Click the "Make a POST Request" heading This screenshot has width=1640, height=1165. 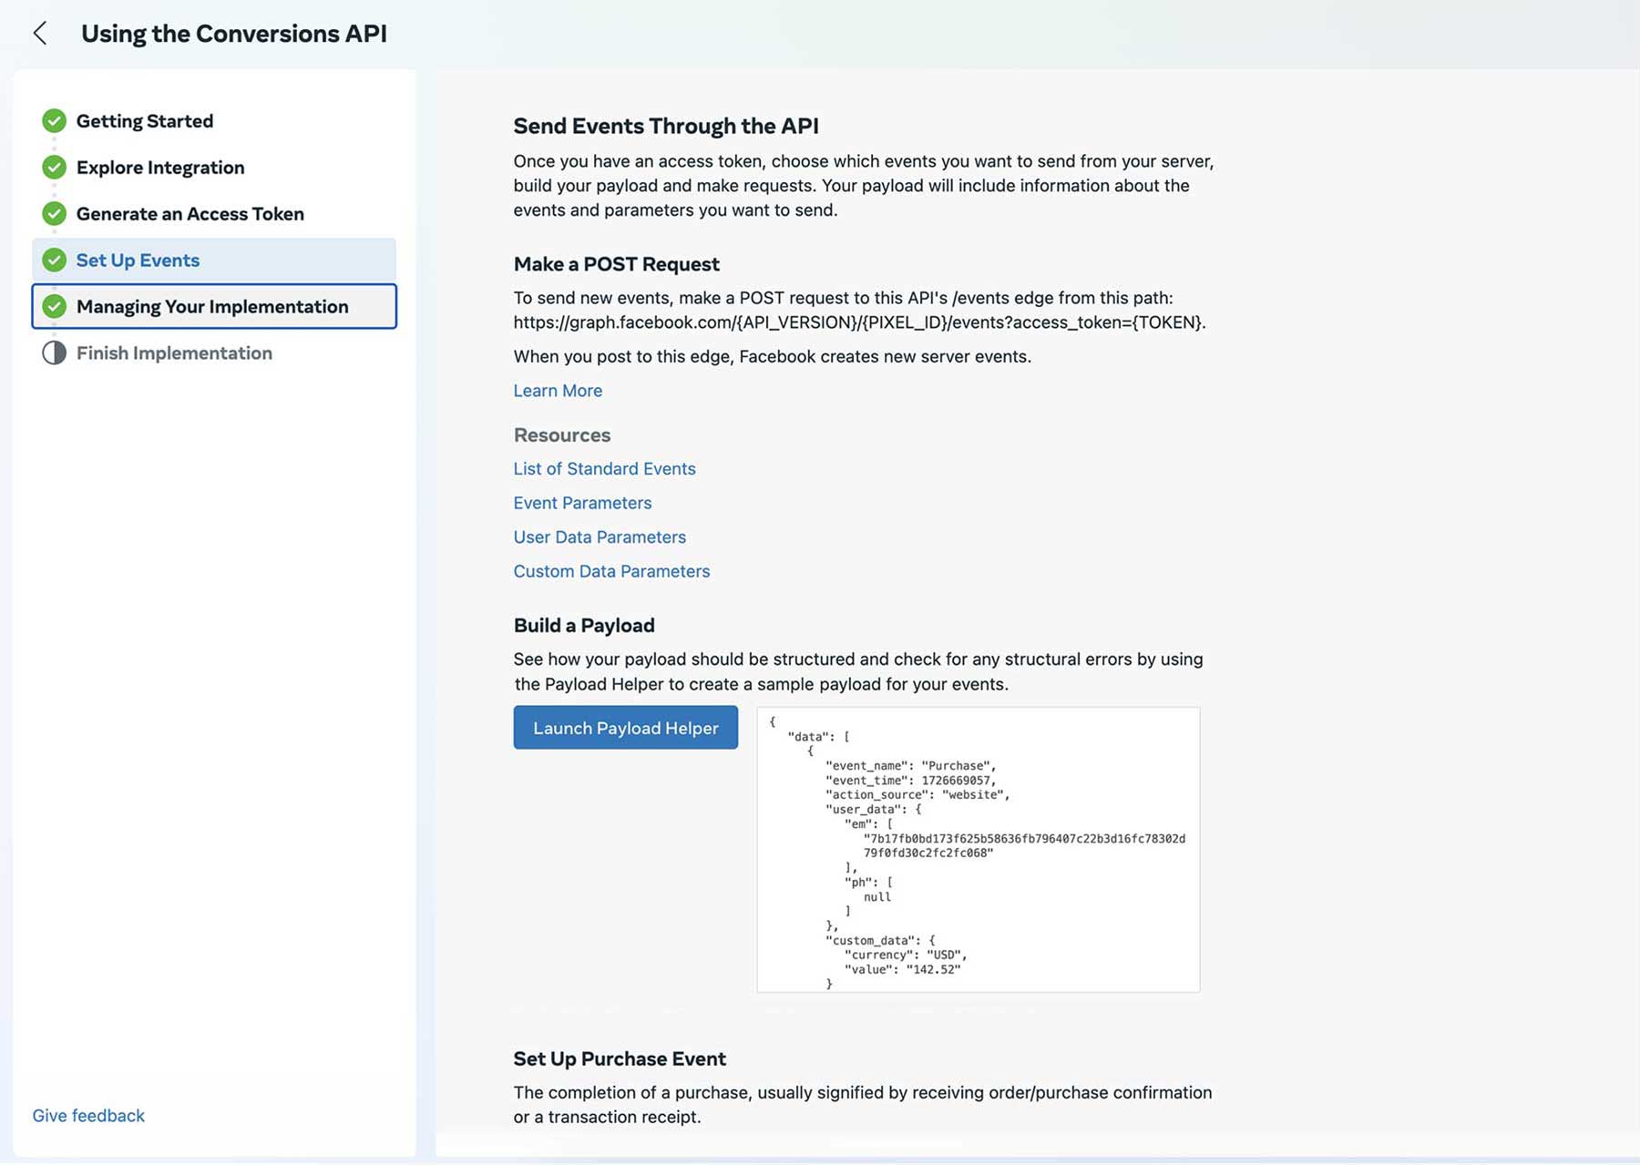coord(617,264)
